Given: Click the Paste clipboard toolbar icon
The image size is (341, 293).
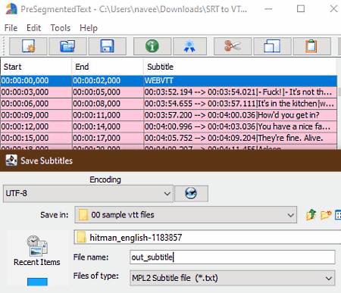Looking at the screenshot, I should pos(311,46).
